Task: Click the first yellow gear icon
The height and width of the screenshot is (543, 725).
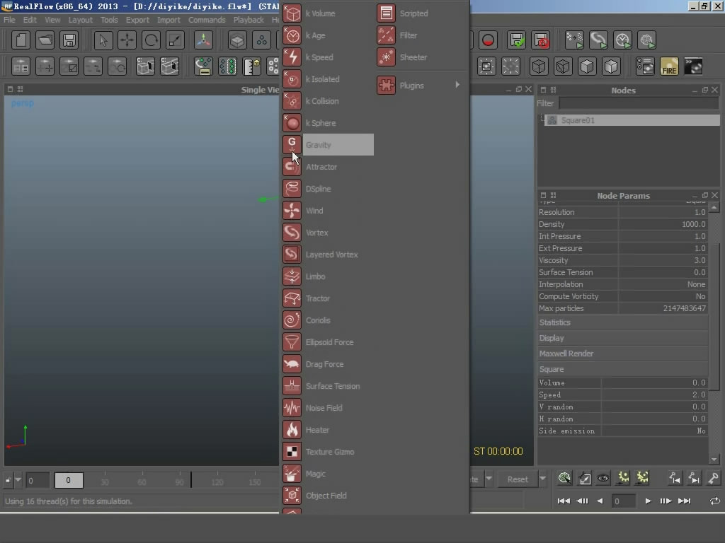Action: [623, 479]
